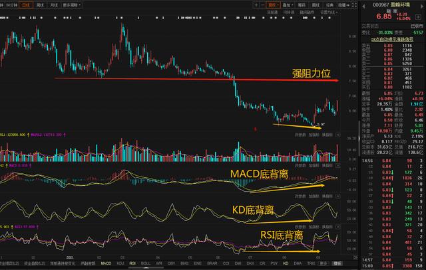426x270 pixels.
Task: Click 换指标 in MACD panel
Action: pos(327,165)
